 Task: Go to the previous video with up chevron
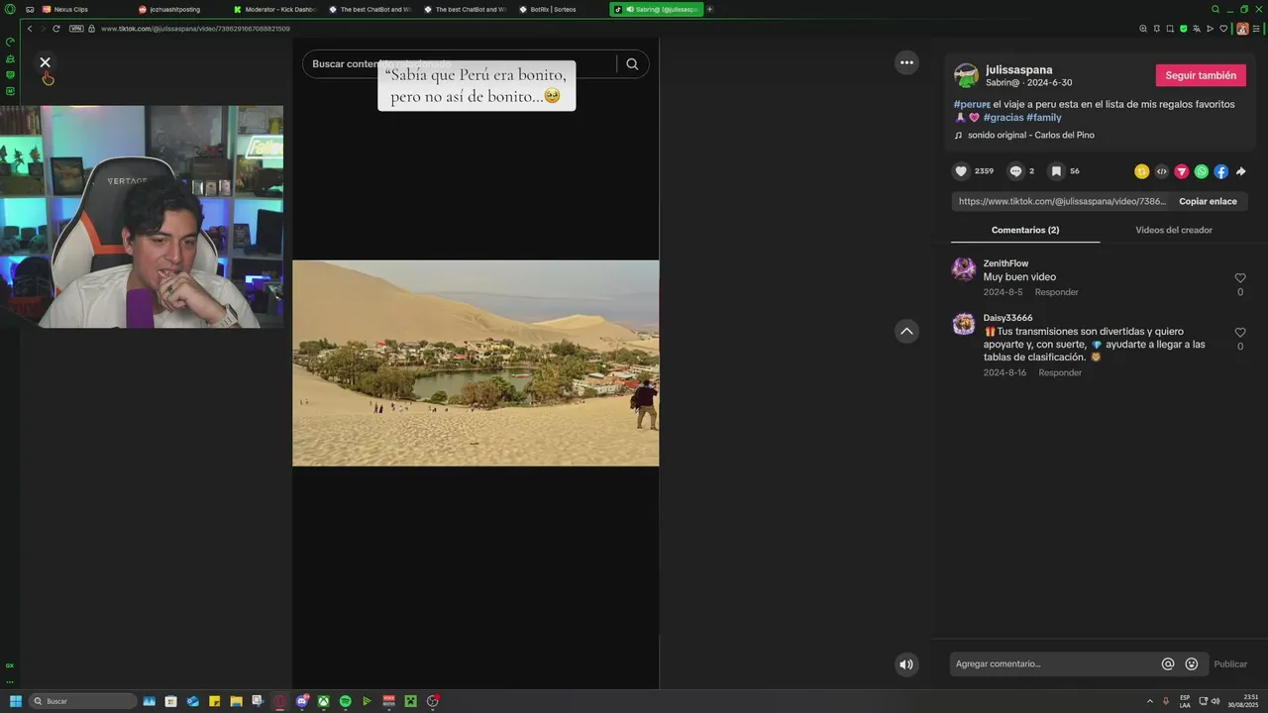(906, 332)
